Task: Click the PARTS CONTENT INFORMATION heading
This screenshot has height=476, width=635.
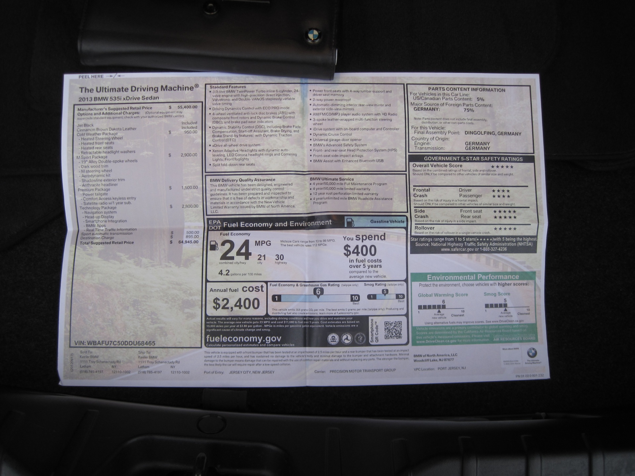Action: (467, 90)
